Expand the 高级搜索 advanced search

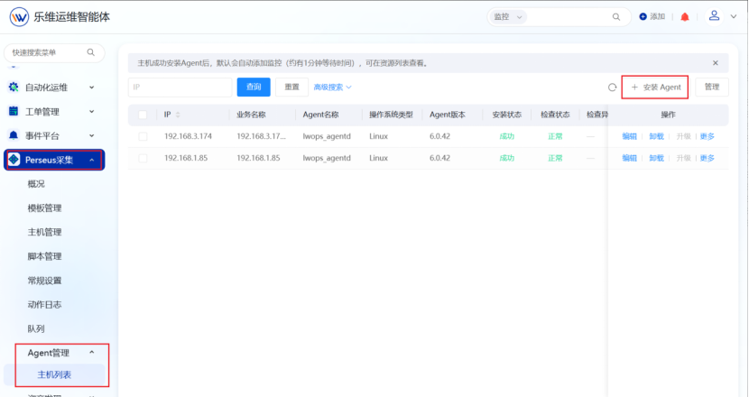[x=332, y=87]
